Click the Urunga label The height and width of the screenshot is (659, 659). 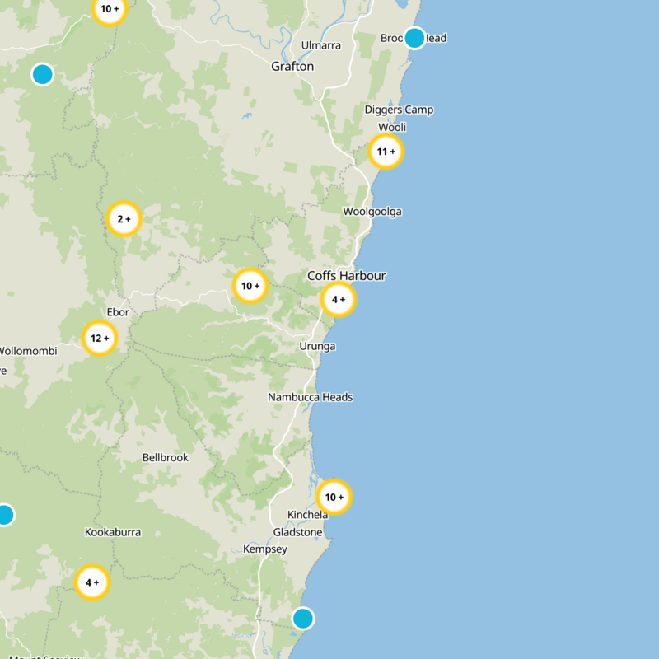pos(317,347)
